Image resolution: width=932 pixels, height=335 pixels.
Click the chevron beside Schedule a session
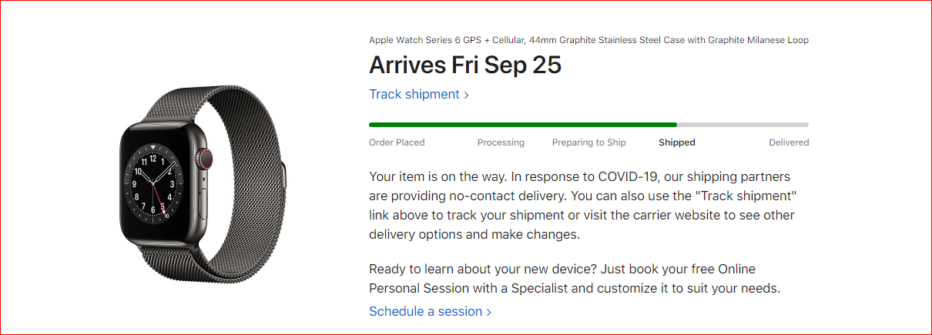point(488,312)
